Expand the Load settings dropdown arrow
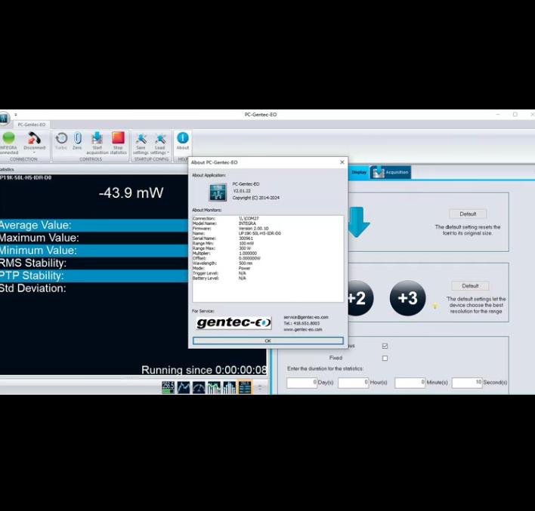Viewport: 535px width, 511px height. point(169,152)
